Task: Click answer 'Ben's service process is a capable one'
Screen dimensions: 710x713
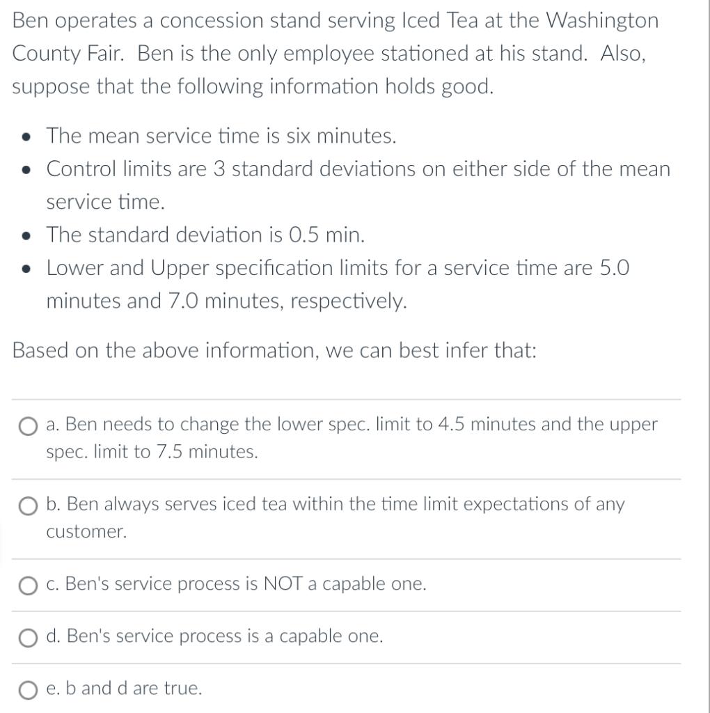Action: point(216,636)
